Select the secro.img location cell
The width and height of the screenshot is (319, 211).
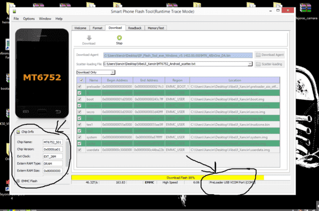click(x=235, y=112)
